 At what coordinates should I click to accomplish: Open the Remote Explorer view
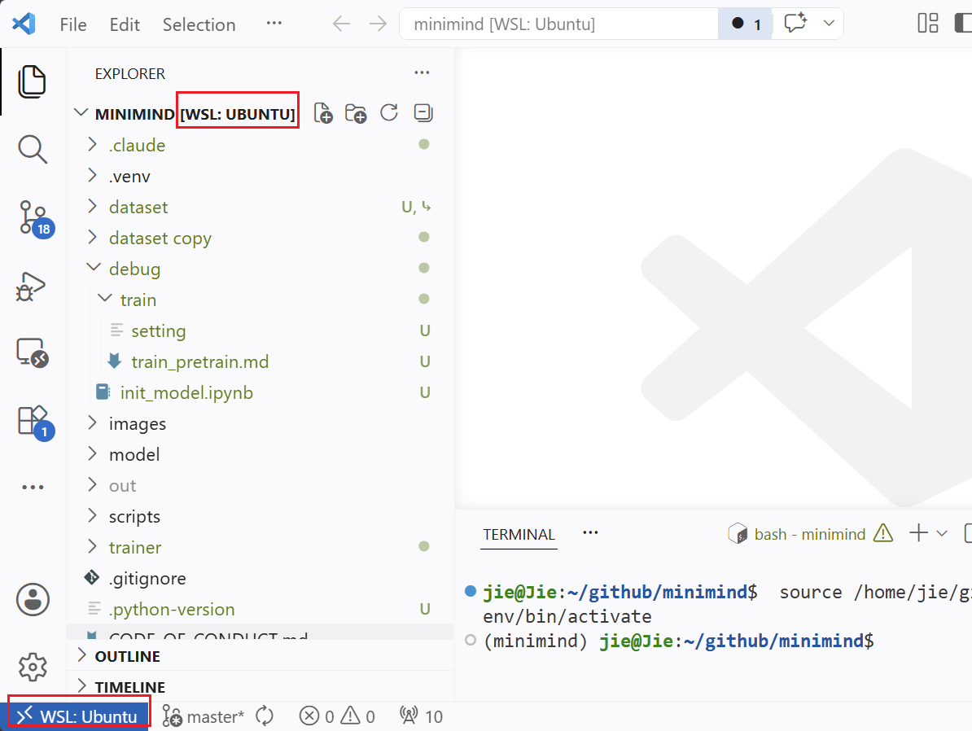click(x=33, y=352)
